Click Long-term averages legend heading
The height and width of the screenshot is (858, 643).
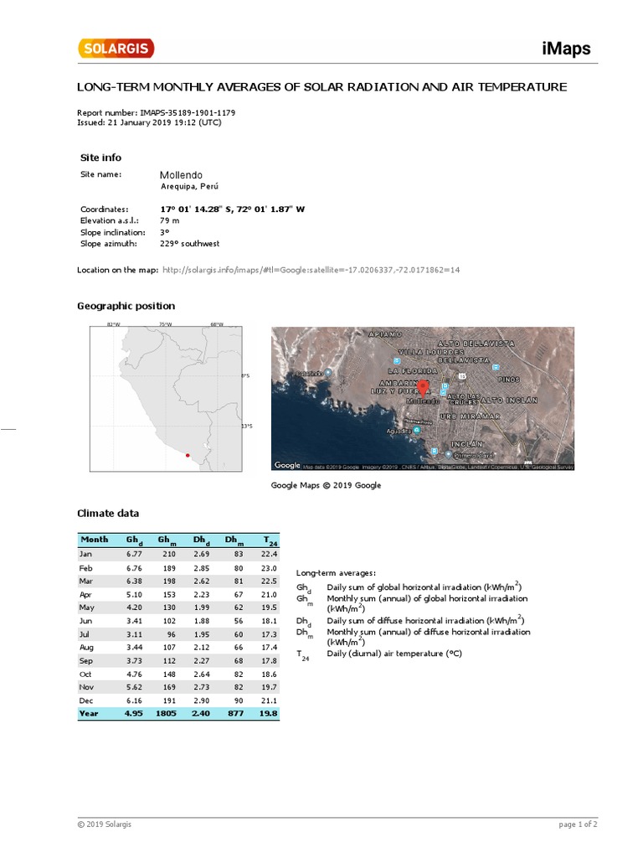point(336,573)
